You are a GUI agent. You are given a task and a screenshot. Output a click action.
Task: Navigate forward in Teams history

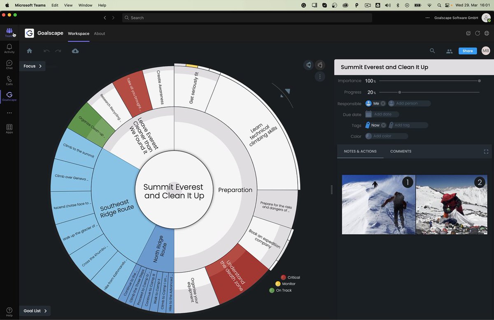[x=114, y=18]
